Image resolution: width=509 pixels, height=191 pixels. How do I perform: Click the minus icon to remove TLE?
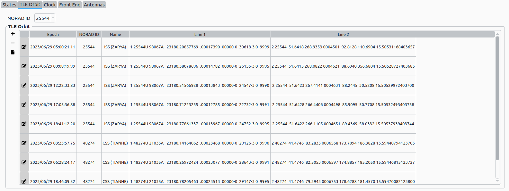tap(13, 43)
